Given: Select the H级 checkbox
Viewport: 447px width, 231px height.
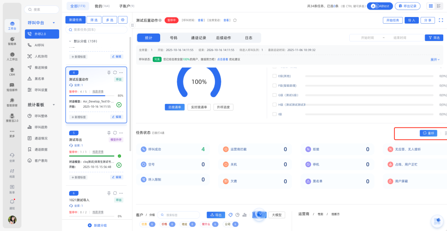Looking at the screenshot, I should click(274, 104).
